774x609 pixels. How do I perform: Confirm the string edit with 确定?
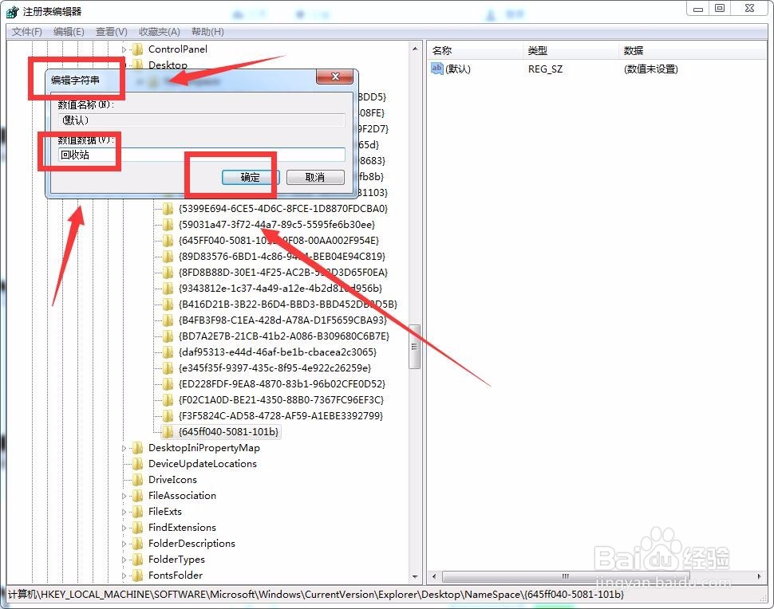[x=251, y=177]
